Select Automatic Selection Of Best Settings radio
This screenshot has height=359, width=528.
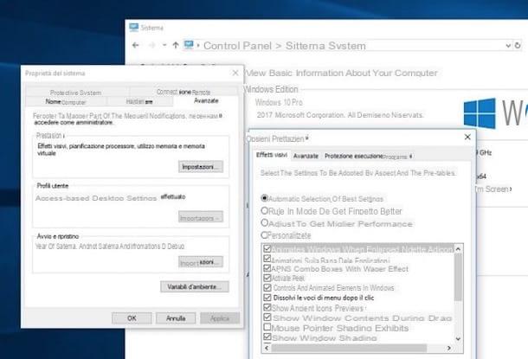click(x=265, y=198)
